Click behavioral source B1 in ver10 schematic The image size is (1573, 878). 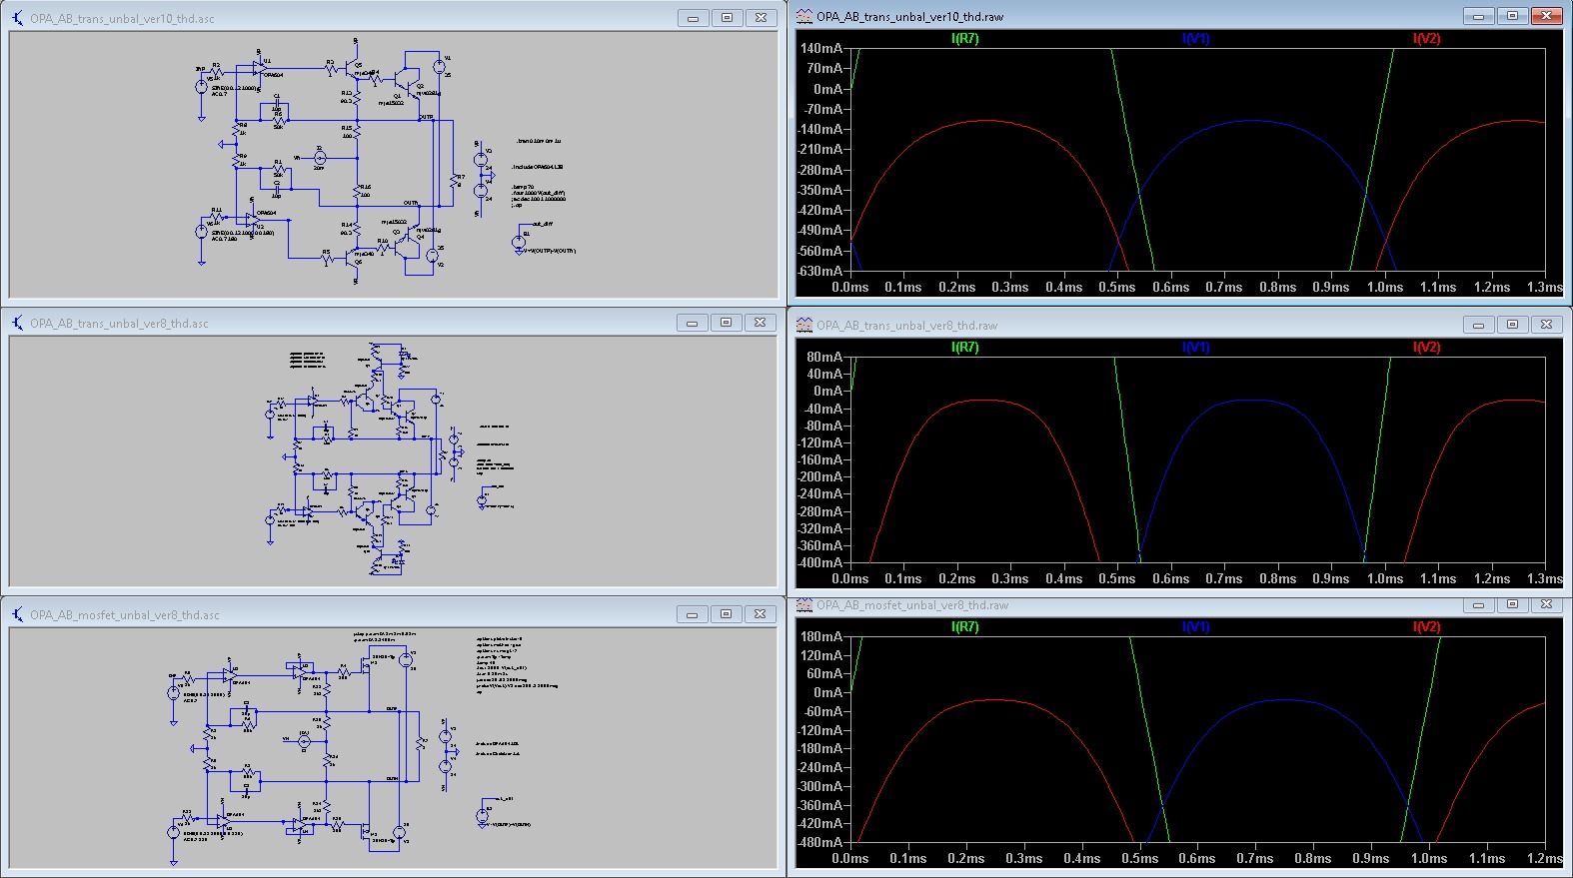tap(519, 242)
